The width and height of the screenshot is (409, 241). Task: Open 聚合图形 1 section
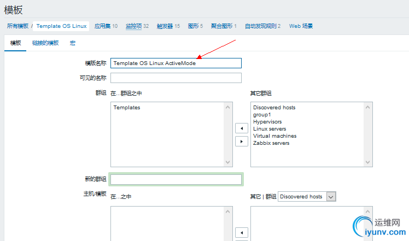click(224, 26)
